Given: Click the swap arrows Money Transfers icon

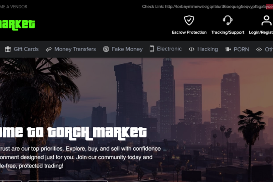Looking at the screenshot, I should [x=49, y=49].
